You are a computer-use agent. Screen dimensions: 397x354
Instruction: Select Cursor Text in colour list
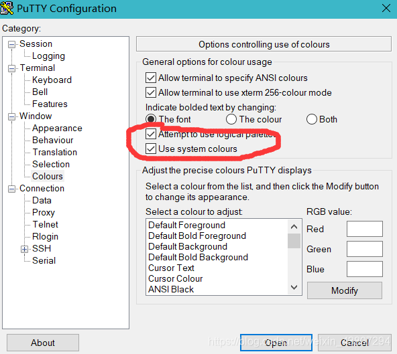pyautogui.click(x=171, y=268)
